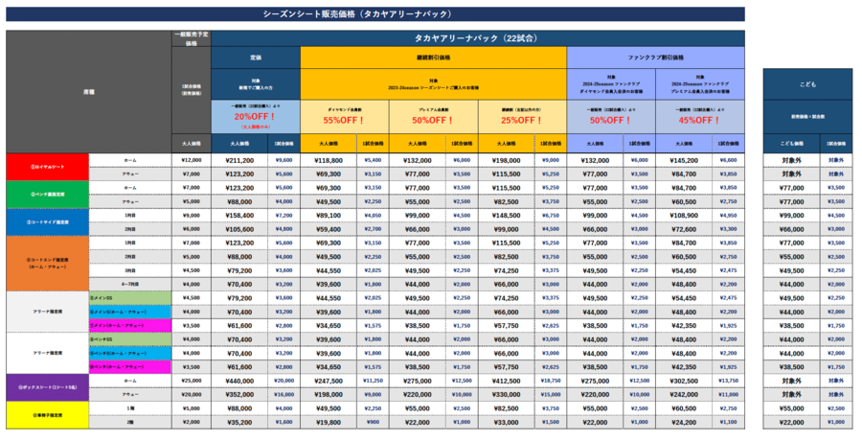Click the シーズンシート販売価格 title banner
Screen dimensions: 862x441
(374, 14)
